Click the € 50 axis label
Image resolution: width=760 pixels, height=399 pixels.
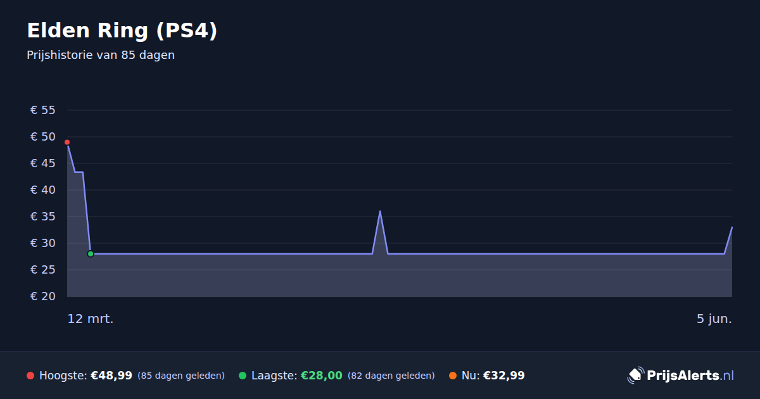(43, 137)
